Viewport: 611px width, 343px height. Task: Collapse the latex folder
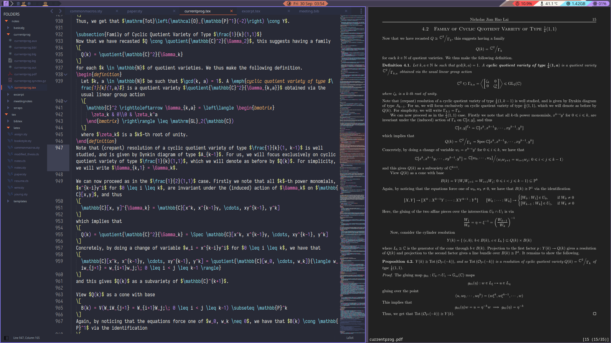pos(8,128)
